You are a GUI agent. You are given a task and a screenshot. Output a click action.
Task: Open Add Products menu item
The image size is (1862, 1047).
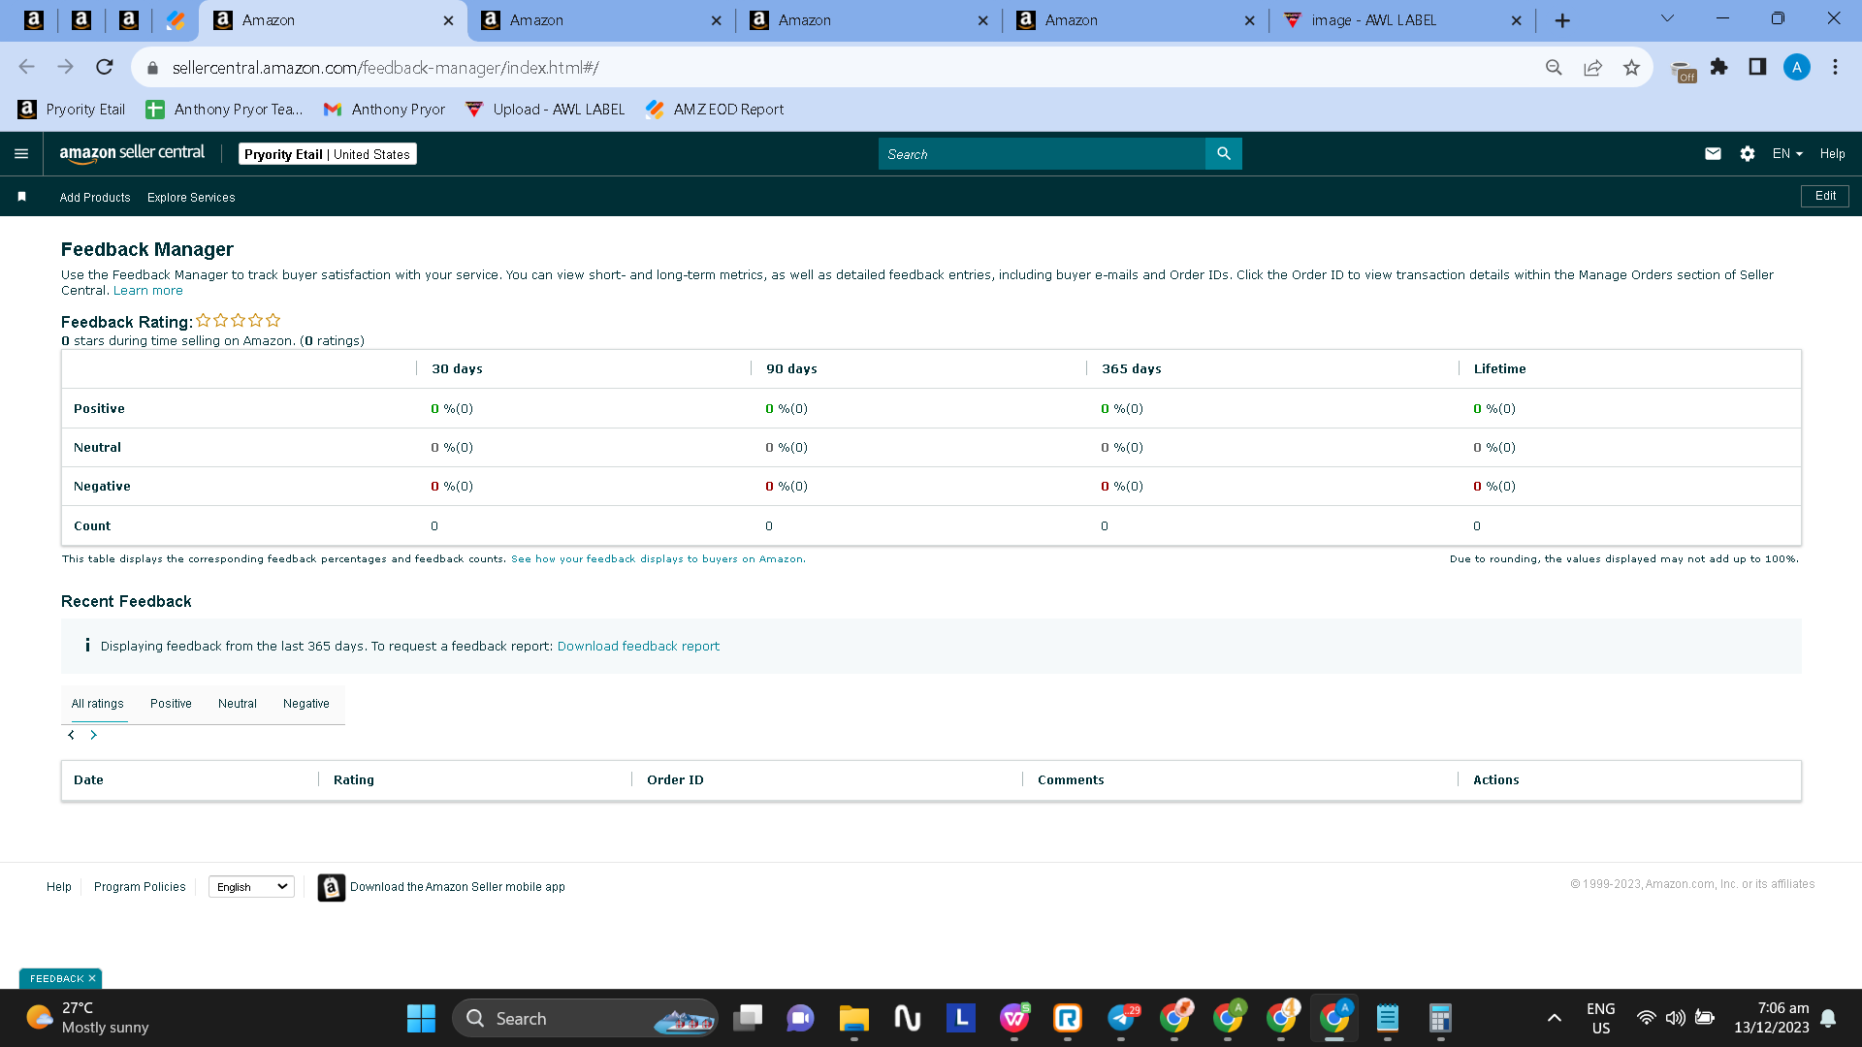[x=95, y=198]
